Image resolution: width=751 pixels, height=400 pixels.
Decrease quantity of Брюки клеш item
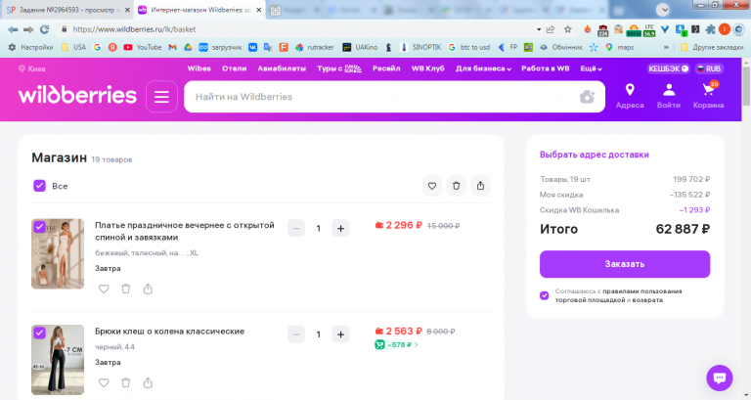(x=296, y=334)
